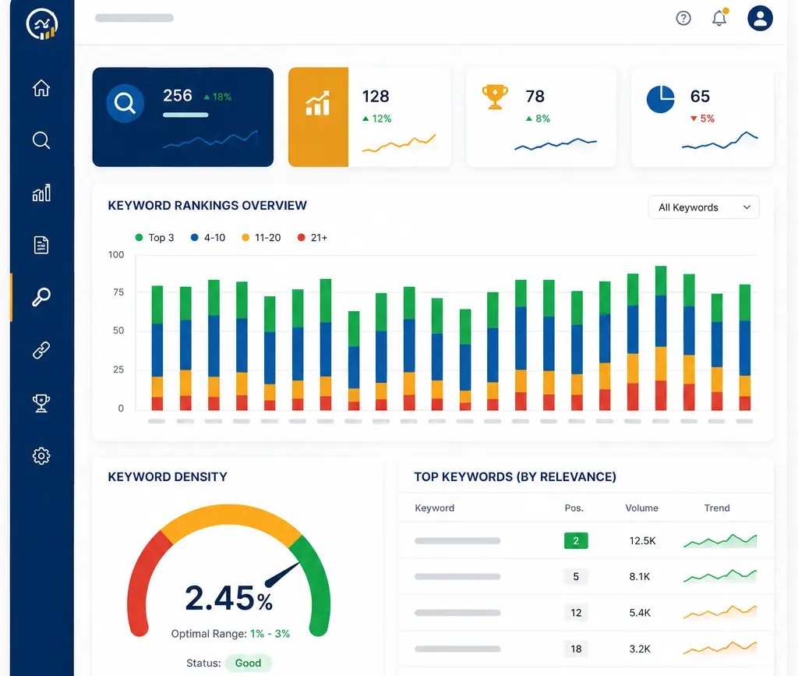Click the 256 stat value

click(178, 95)
